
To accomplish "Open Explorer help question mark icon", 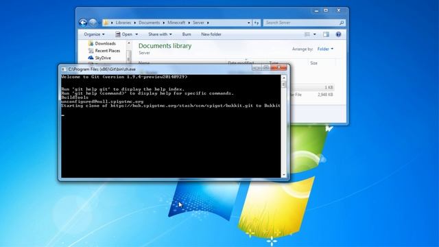I will [338, 34].
